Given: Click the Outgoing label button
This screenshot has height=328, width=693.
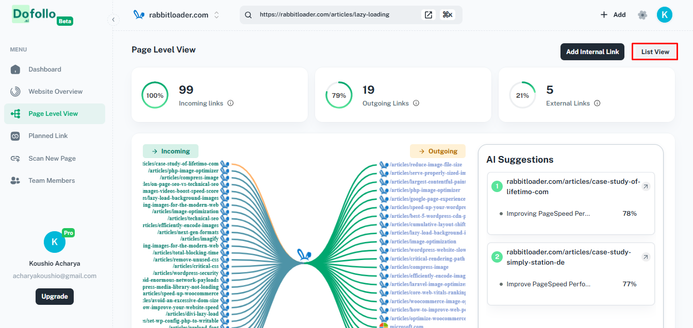Looking at the screenshot, I should pyautogui.click(x=438, y=151).
